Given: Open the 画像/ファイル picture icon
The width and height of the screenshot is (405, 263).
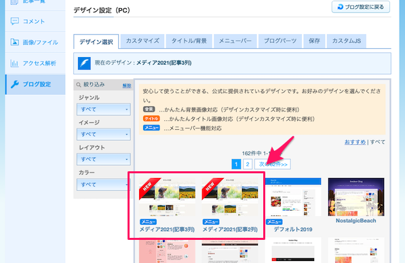Looking at the screenshot, I should 14,42.
